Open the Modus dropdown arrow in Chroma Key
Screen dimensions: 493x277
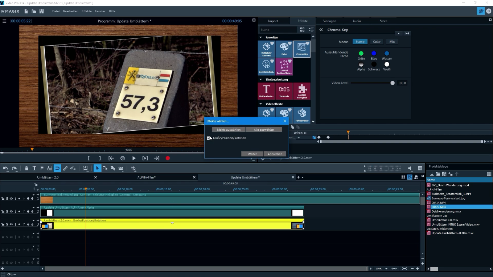tap(399, 33)
